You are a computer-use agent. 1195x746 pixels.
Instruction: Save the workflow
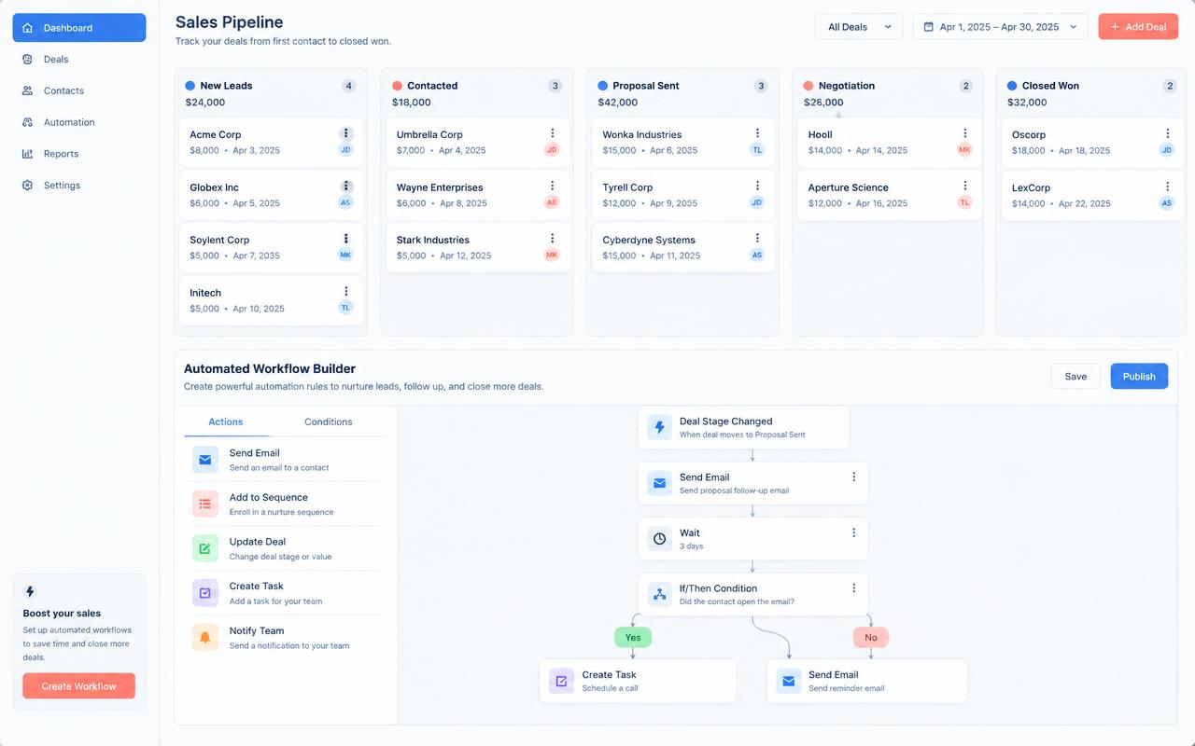[1075, 376]
